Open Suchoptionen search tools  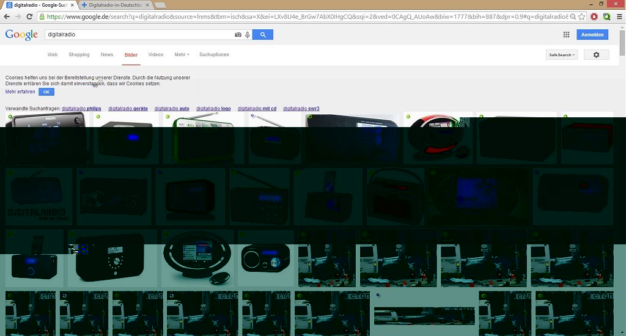pyautogui.click(x=214, y=55)
